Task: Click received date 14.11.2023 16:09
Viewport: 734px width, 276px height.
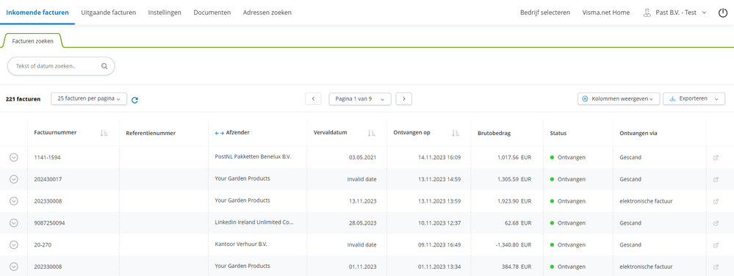Action: [x=439, y=158]
